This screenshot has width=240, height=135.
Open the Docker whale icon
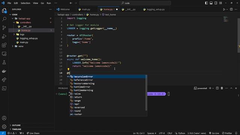click(4, 71)
